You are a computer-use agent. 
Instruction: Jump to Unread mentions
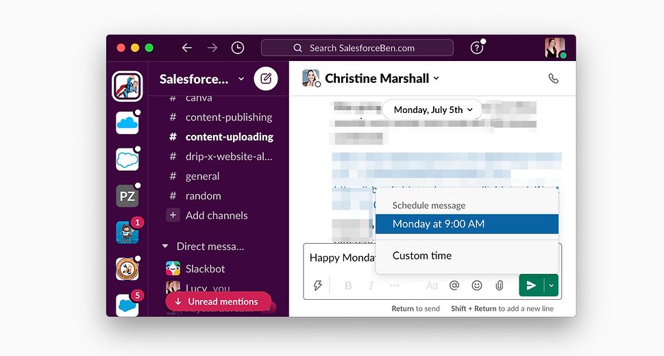[x=218, y=301]
